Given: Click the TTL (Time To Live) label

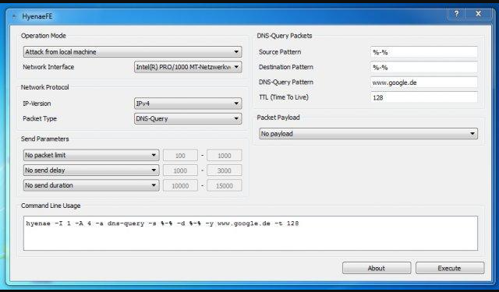Looking at the screenshot, I should coord(284,97).
